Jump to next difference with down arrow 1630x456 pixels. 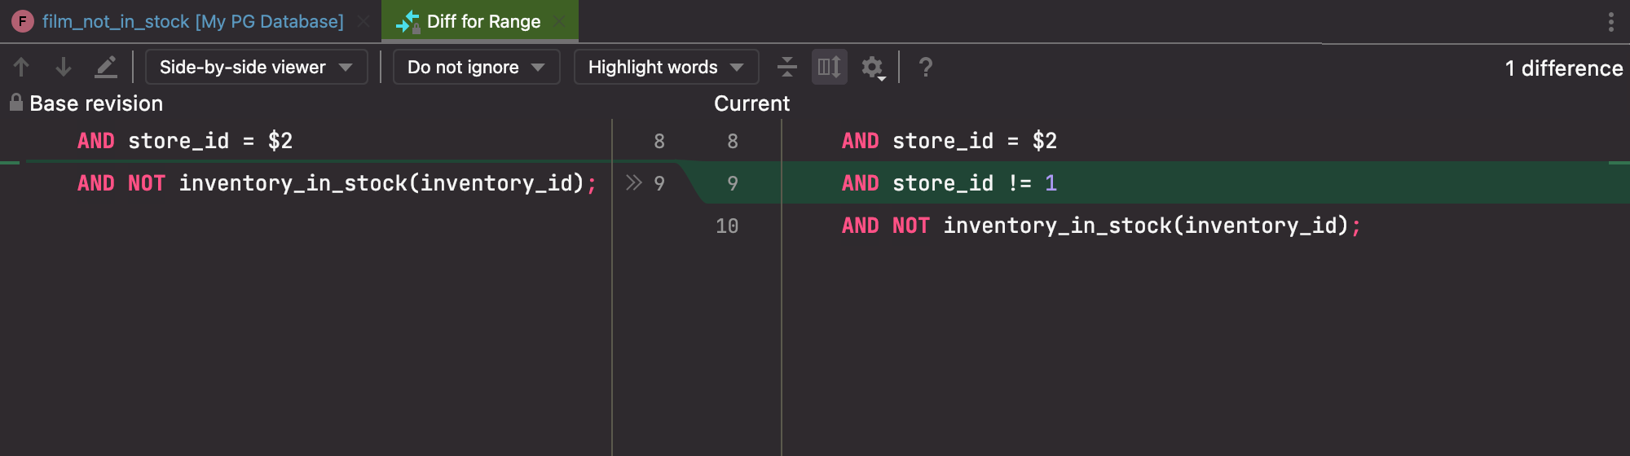point(64,67)
